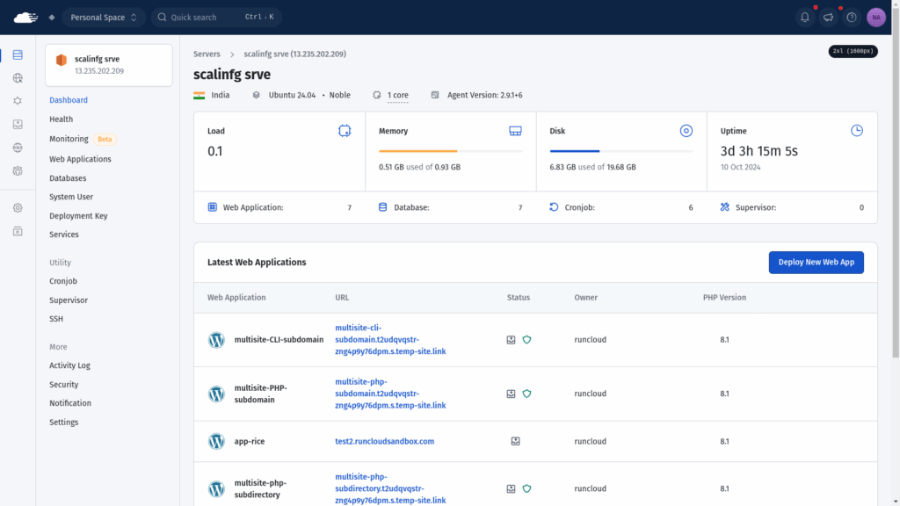Click the Disk icon
Viewport: 900px width, 506px height.
point(686,131)
